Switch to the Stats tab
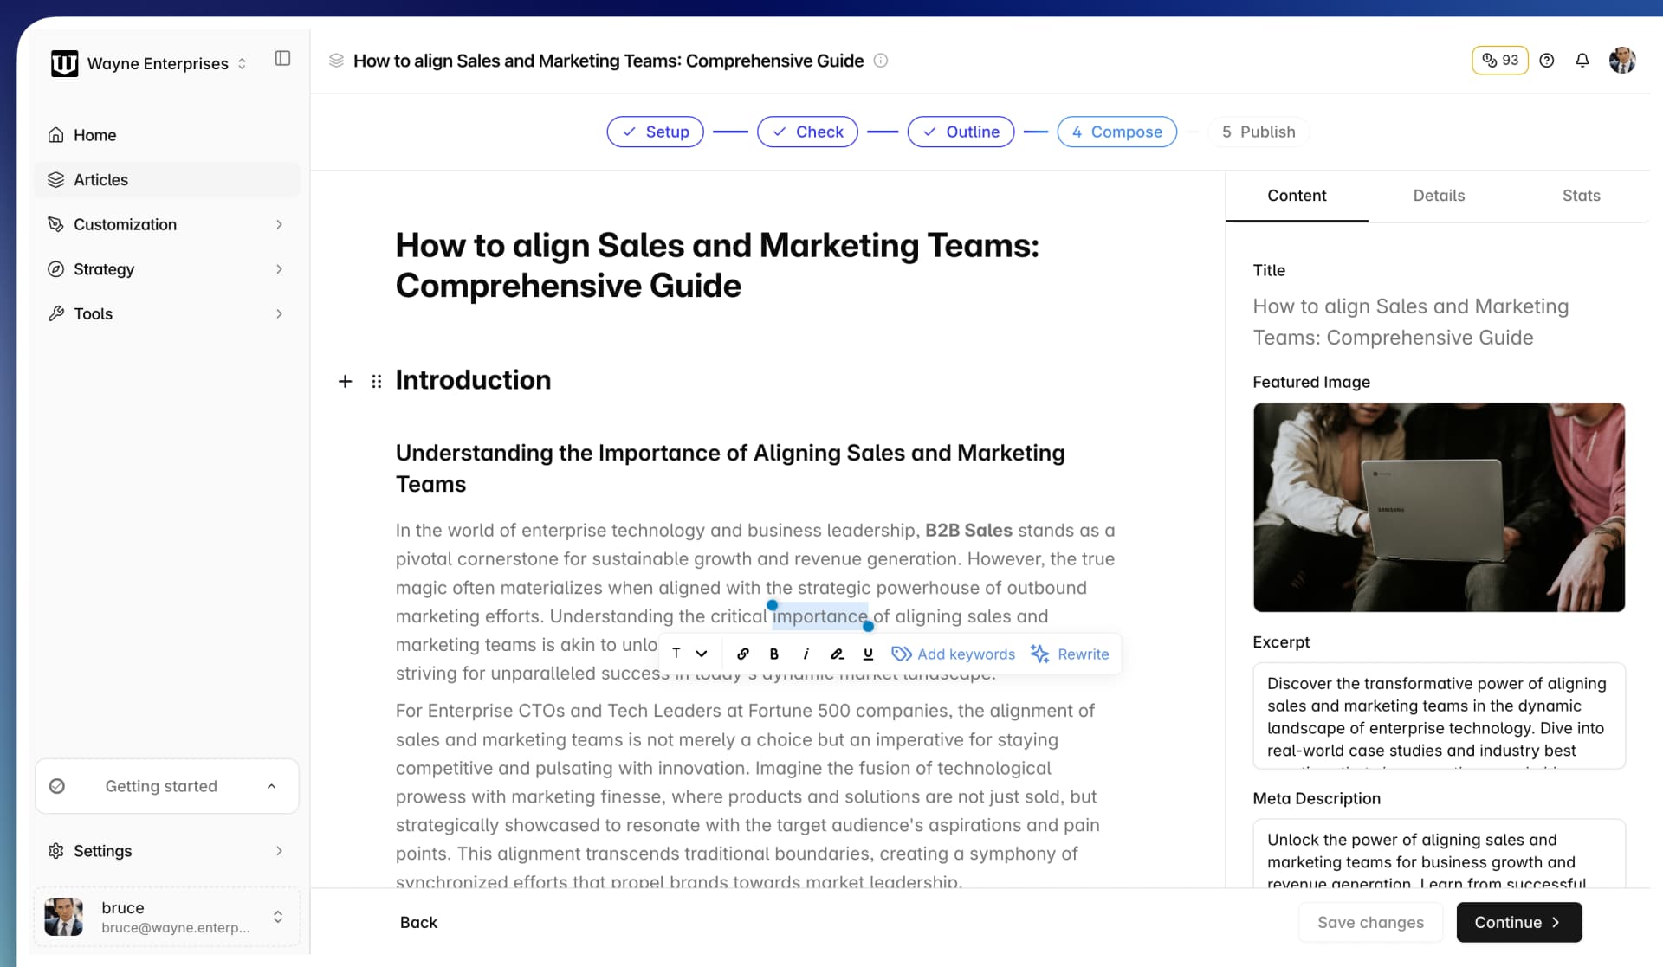 [1581, 196]
